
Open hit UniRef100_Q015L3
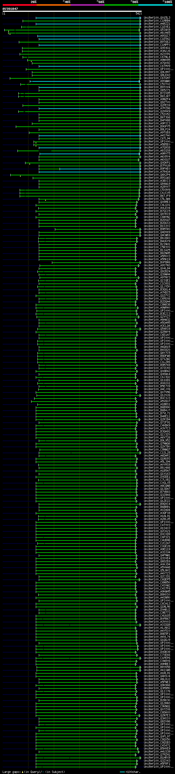coord(157,18)
